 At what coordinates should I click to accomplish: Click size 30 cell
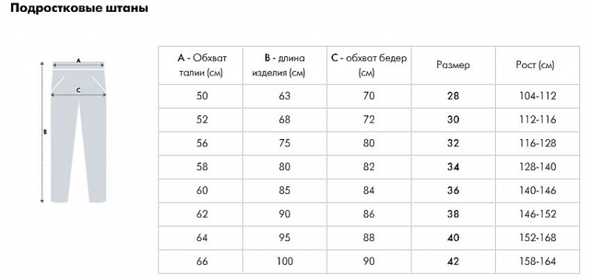pos(453,120)
